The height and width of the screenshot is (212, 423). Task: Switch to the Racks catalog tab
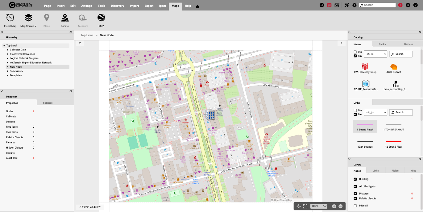click(x=382, y=44)
